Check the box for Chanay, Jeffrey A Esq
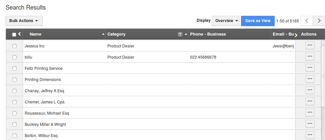325x140 pixels. pyautogui.click(x=14, y=91)
